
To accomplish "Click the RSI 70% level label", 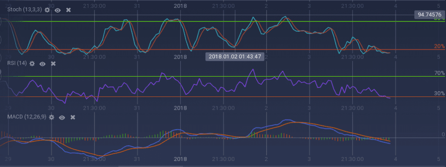I will click(x=439, y=73).
